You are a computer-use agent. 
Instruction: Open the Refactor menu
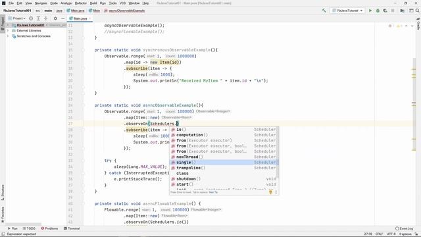click(80, 3)
